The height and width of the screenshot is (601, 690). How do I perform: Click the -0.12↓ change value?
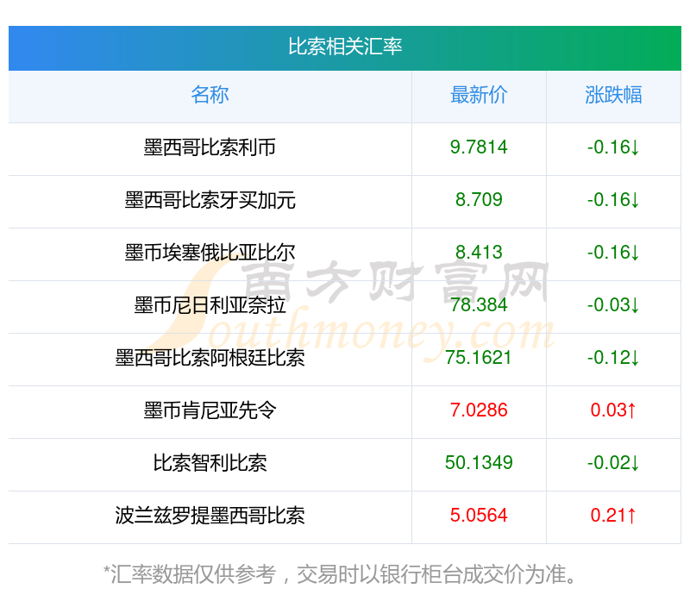pyautogui.click(x=613, y=358)
